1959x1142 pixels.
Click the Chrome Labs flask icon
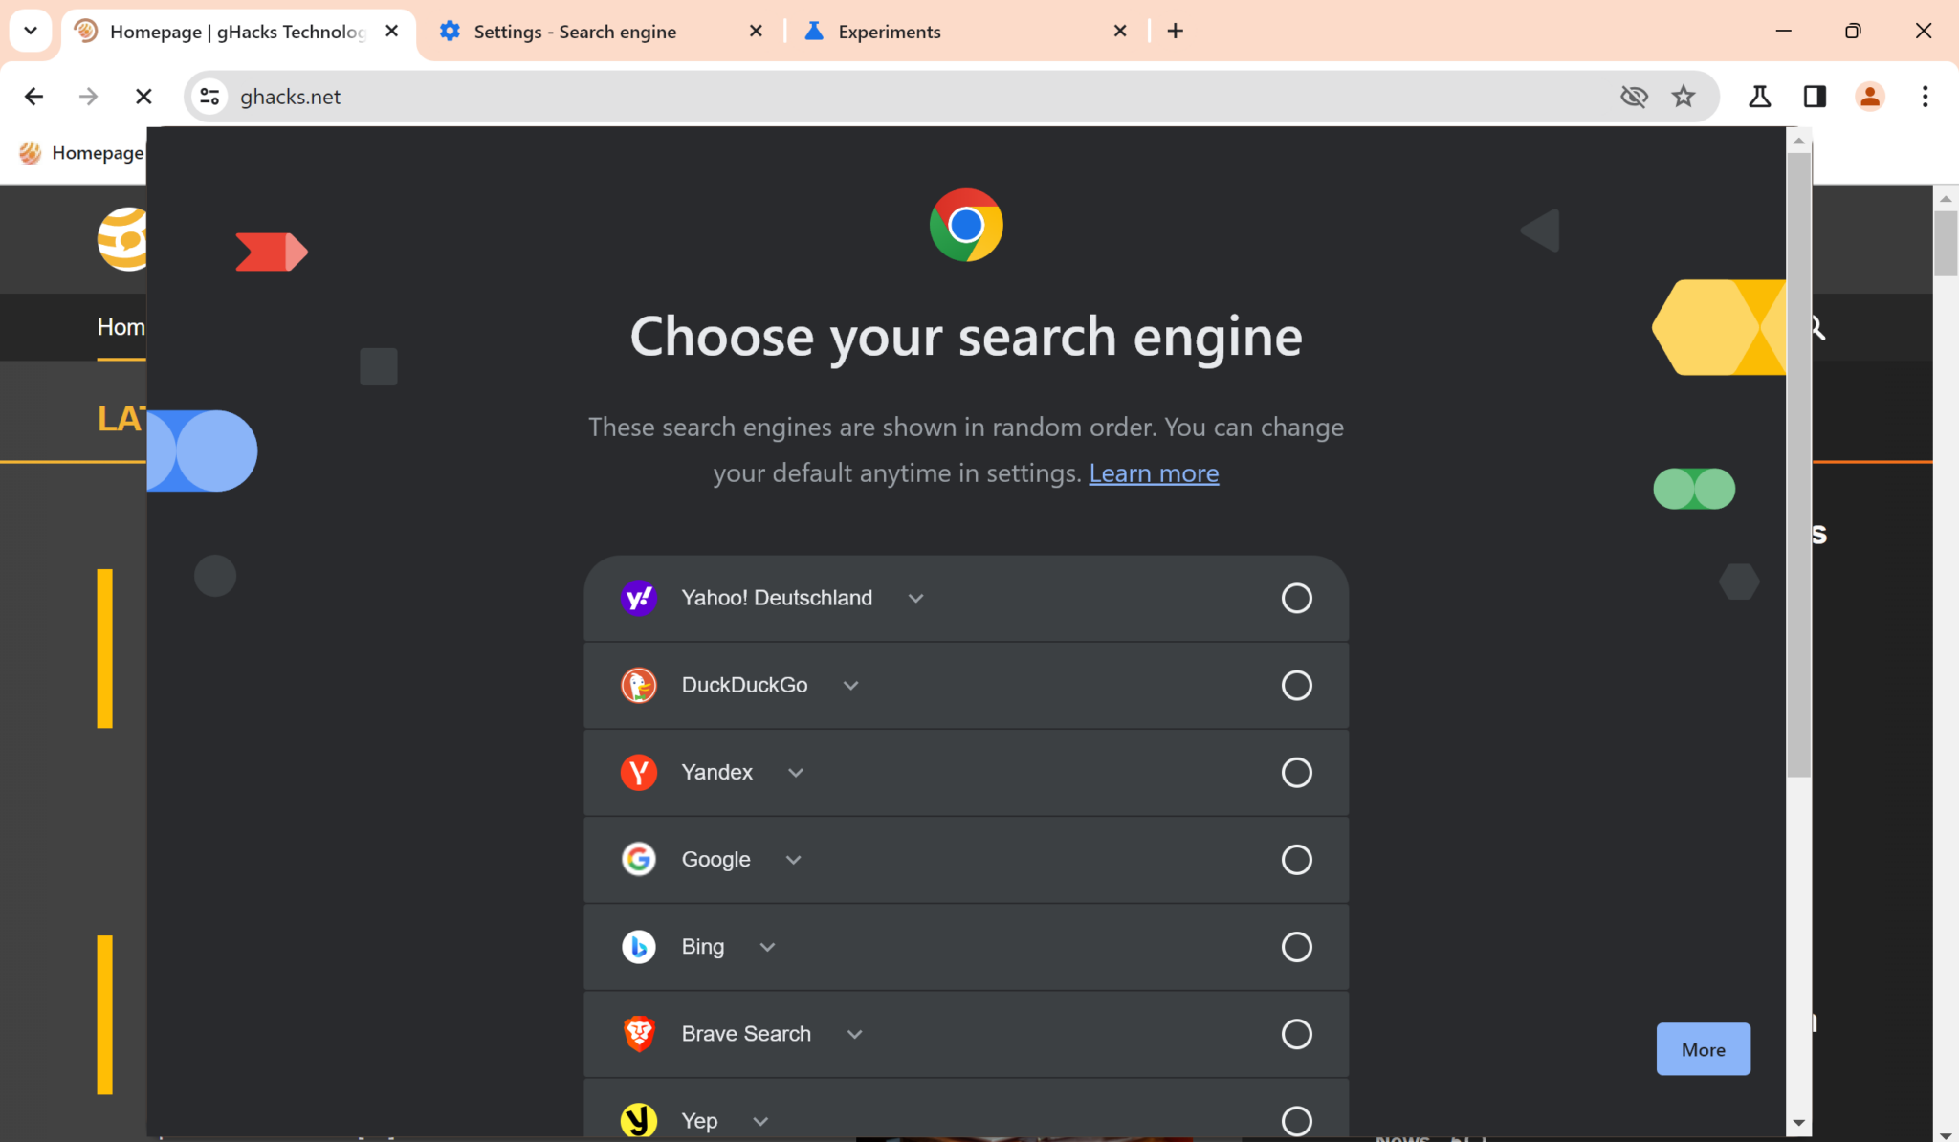coord(1758,96)
